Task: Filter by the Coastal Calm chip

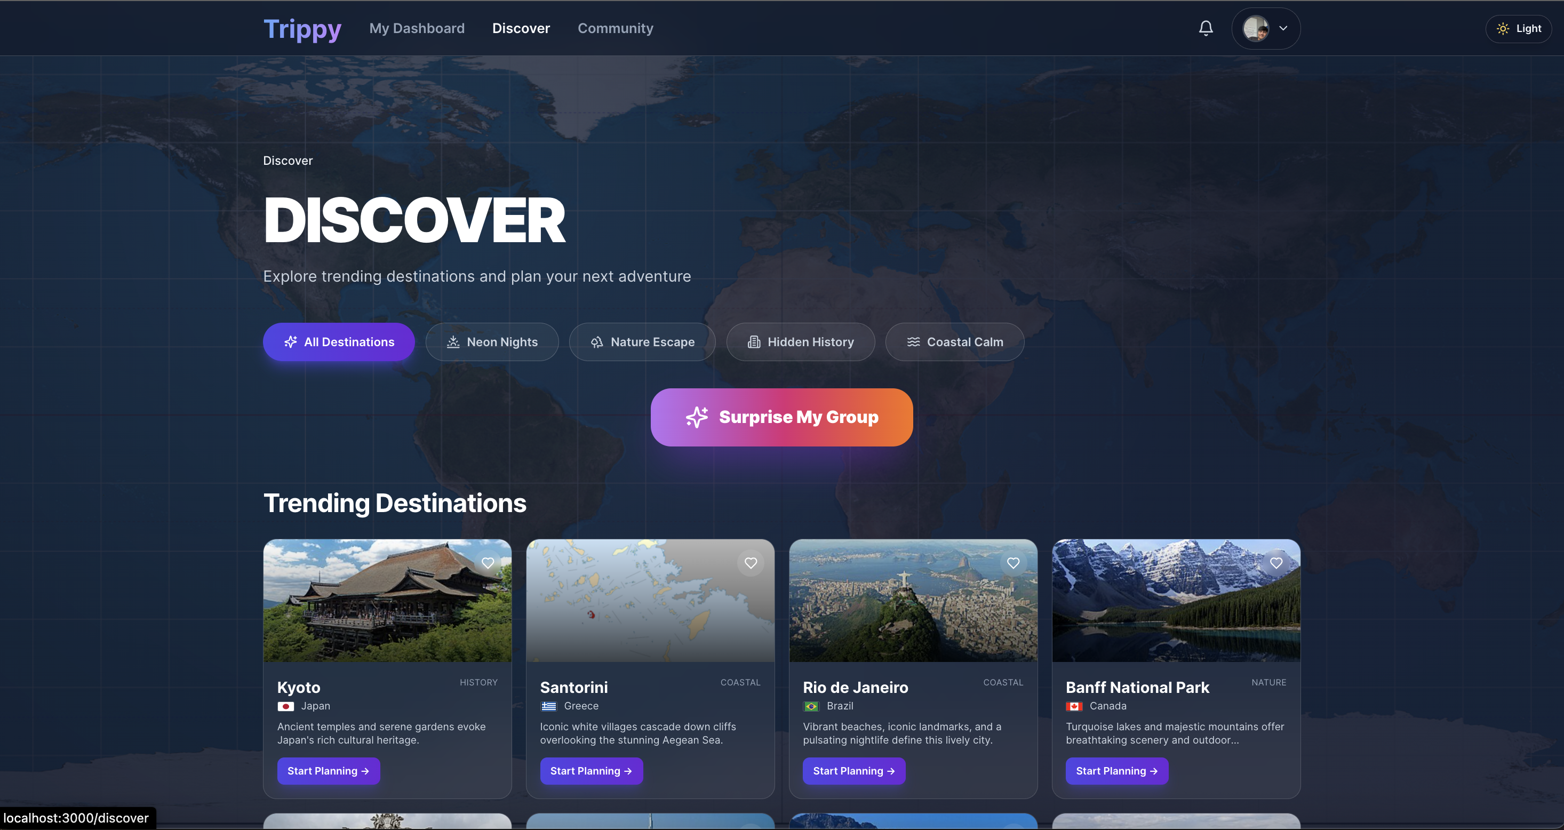Action: pos(954,342)
